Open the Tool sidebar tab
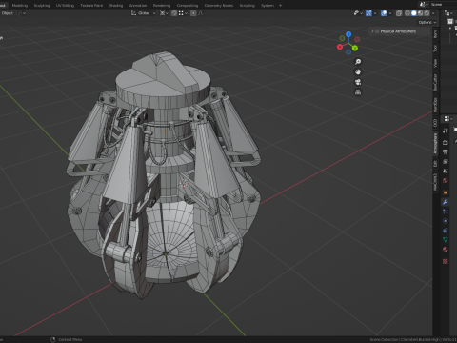This screenshot has width=457, height=343. coord(435,49)
